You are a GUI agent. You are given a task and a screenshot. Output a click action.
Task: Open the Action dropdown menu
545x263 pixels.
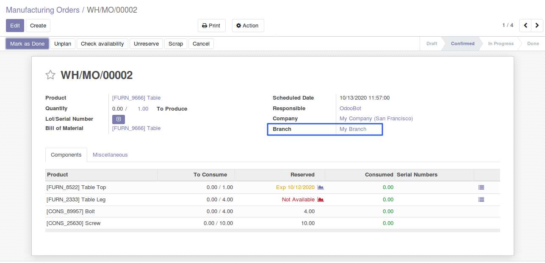click(248, 26)
